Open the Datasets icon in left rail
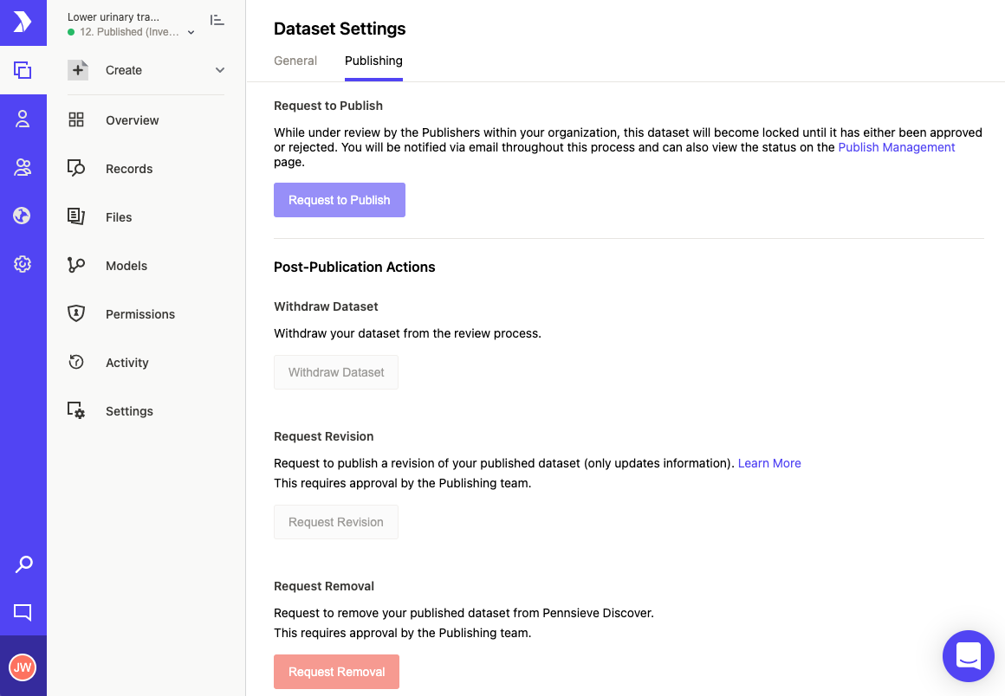Image resolution: width=1005 pixels, height=696 pixels. (x=23, y=71)
